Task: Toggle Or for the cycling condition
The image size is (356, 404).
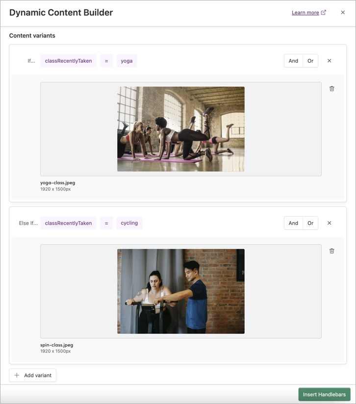Action: click(x=310, y=223)
